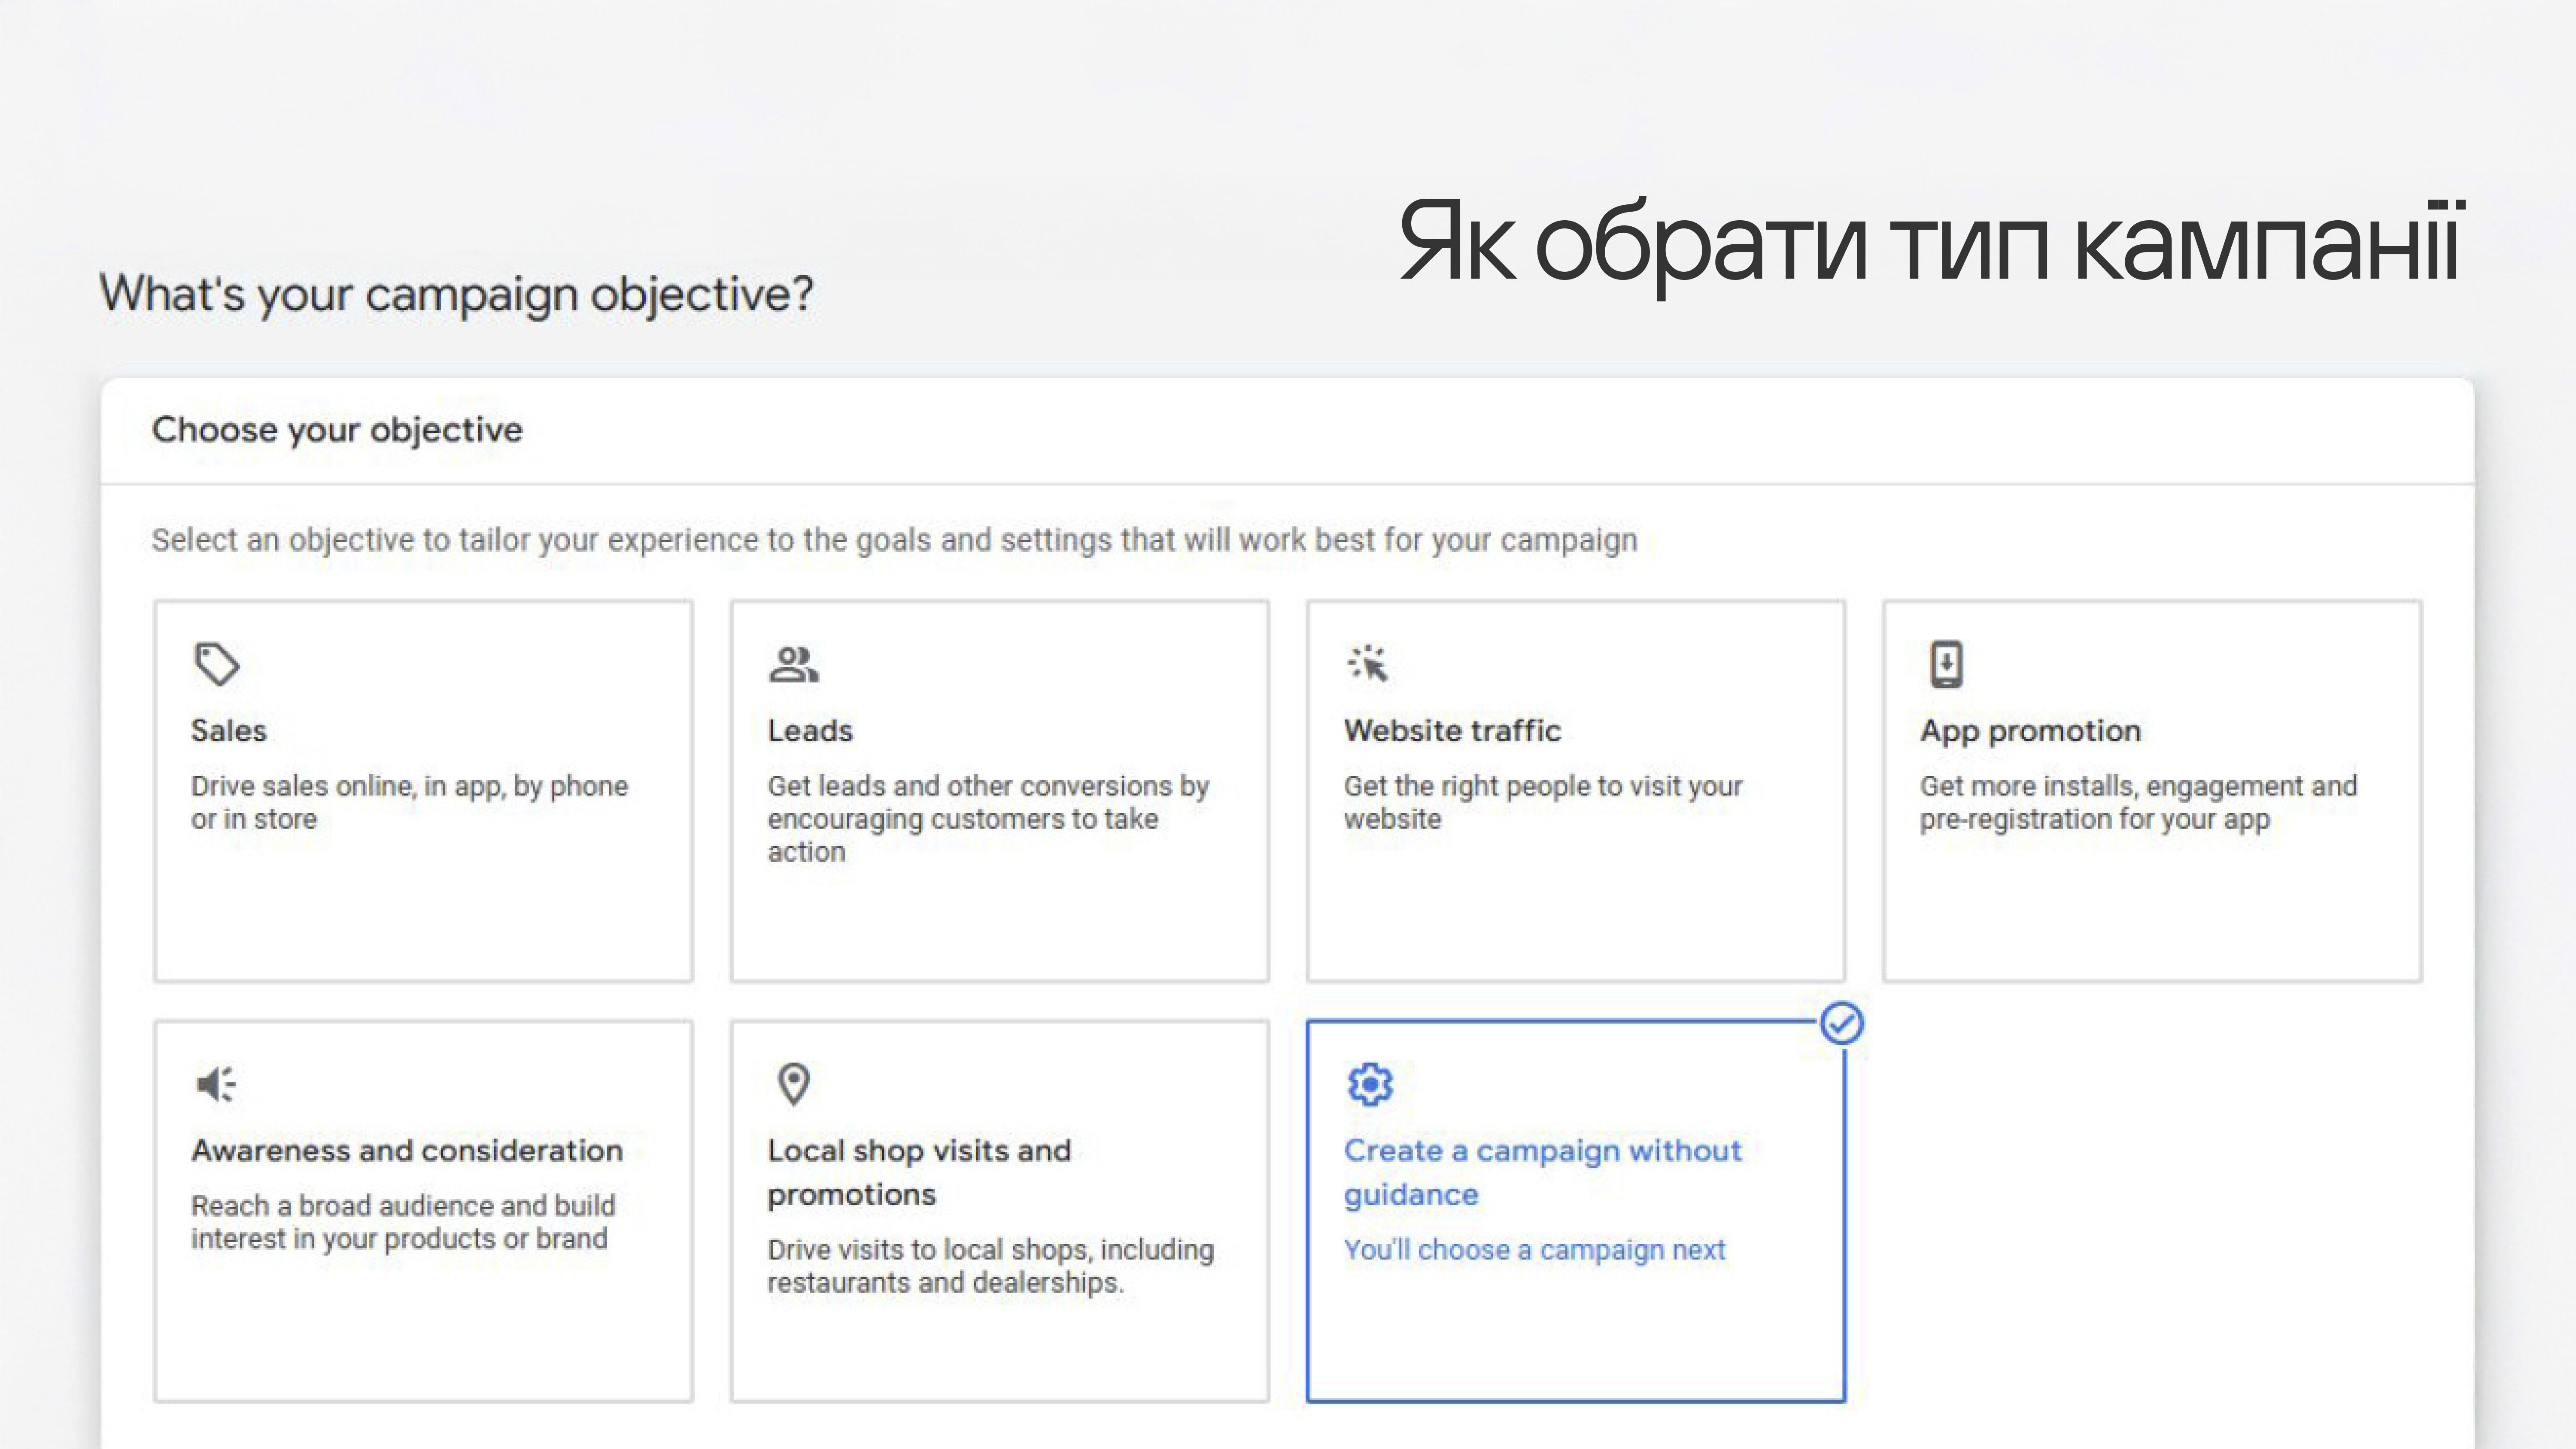Pick the Website traffic objective title
Screen dimensions: 2576x1449
point(1452,731)
